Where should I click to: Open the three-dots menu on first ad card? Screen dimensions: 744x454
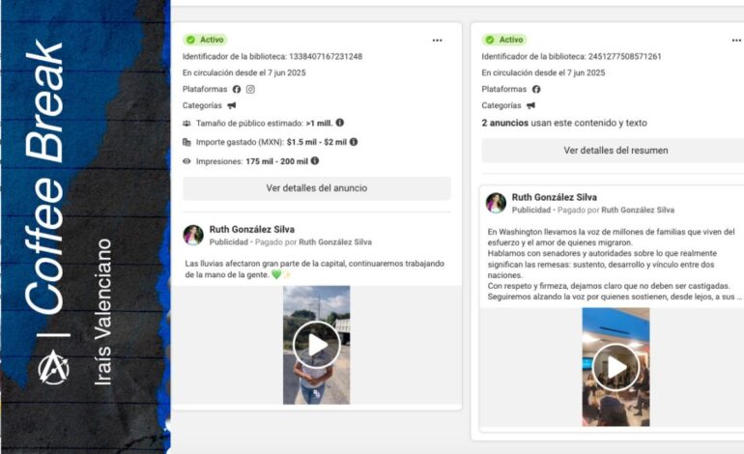[437, 41]
